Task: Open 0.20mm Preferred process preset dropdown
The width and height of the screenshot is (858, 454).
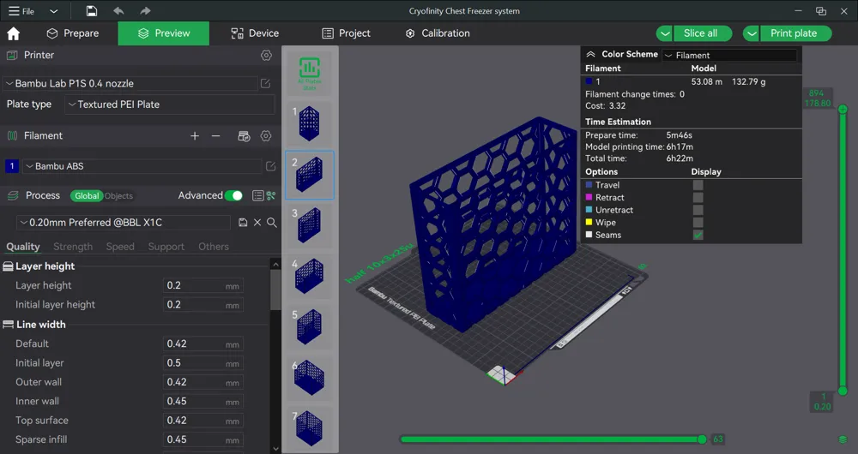Action: [124, 223]
